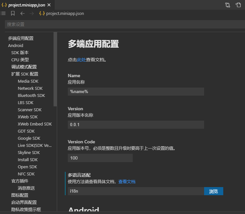
Task: Click the Version Code field showing 100
Action: pyautogui.click(x=100, y=158)
